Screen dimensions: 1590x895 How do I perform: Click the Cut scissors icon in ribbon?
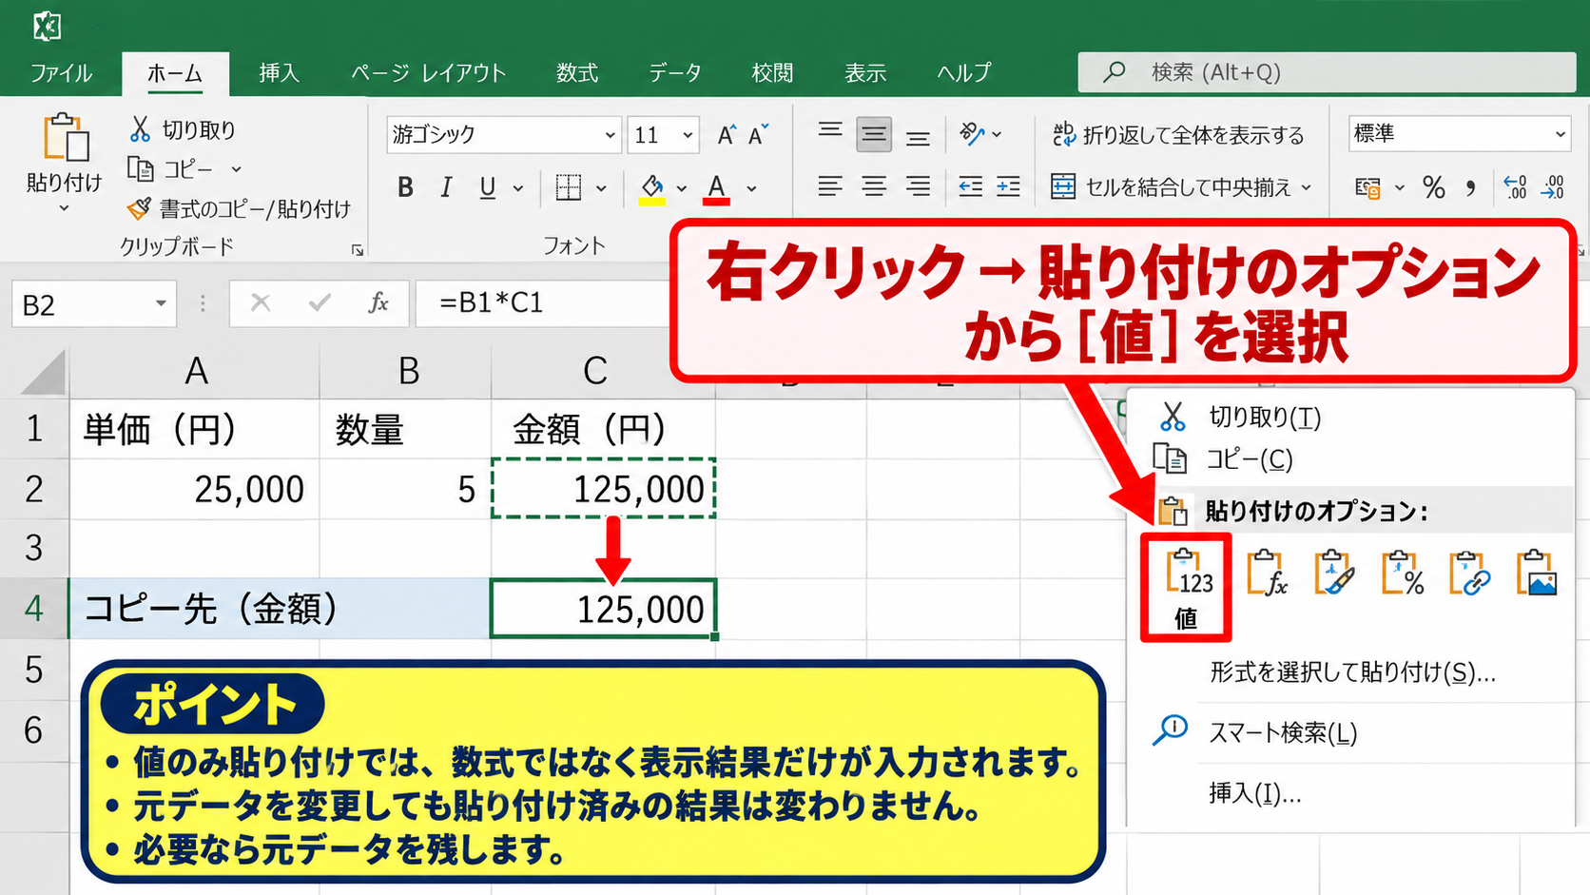(x=140, y=128)
